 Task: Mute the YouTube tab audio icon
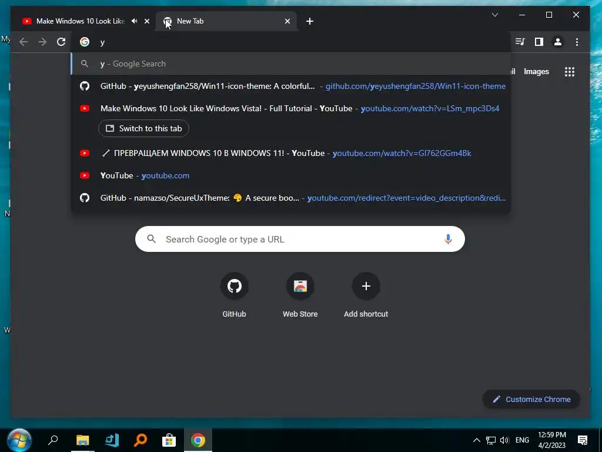tap(135, 21)
